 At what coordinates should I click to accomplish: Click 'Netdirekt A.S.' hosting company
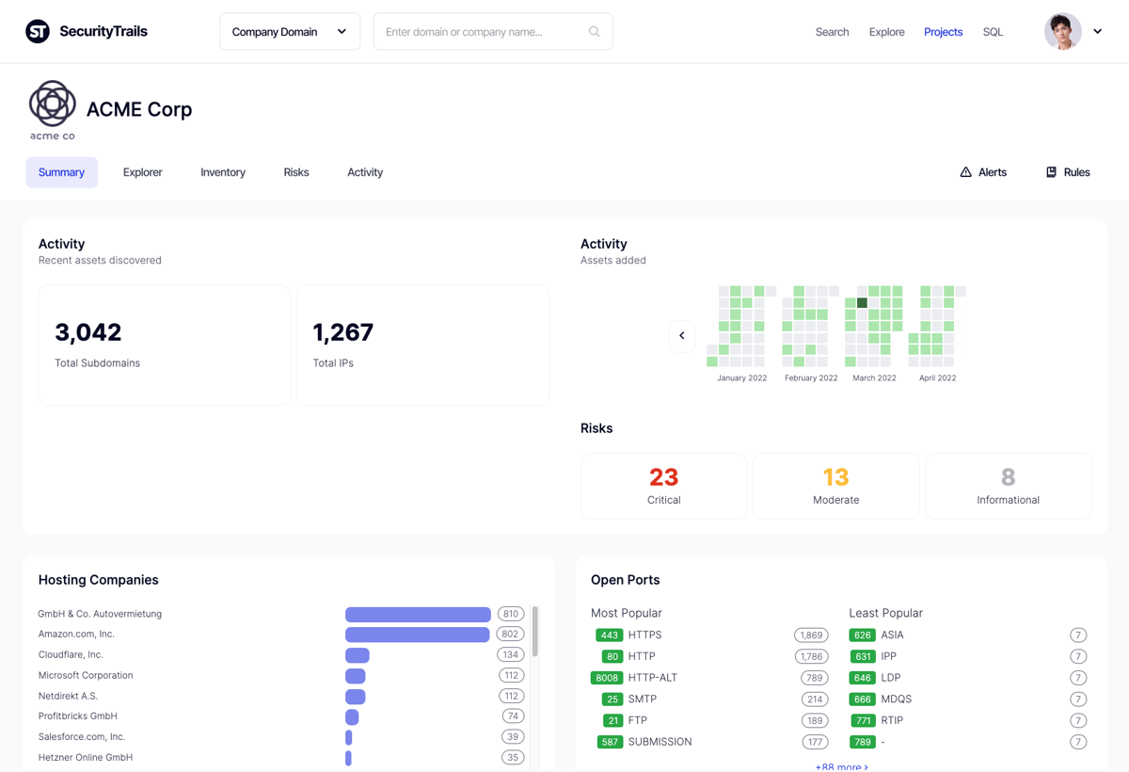tap(68, 696)
